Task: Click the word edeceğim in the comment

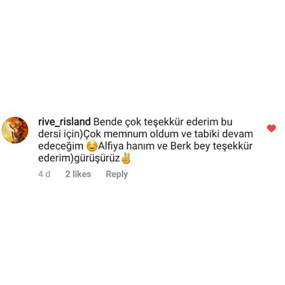Action: tap(61, 146)
